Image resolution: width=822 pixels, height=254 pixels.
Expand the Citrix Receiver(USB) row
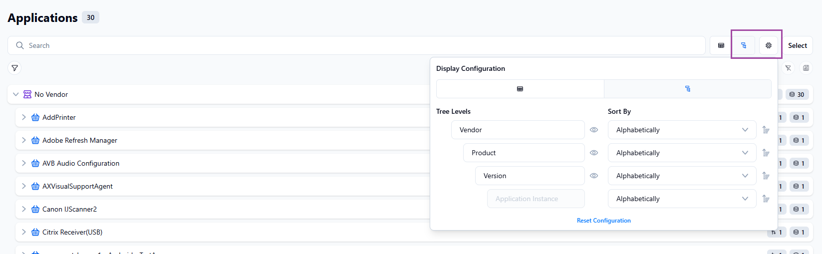coord(23,232)
